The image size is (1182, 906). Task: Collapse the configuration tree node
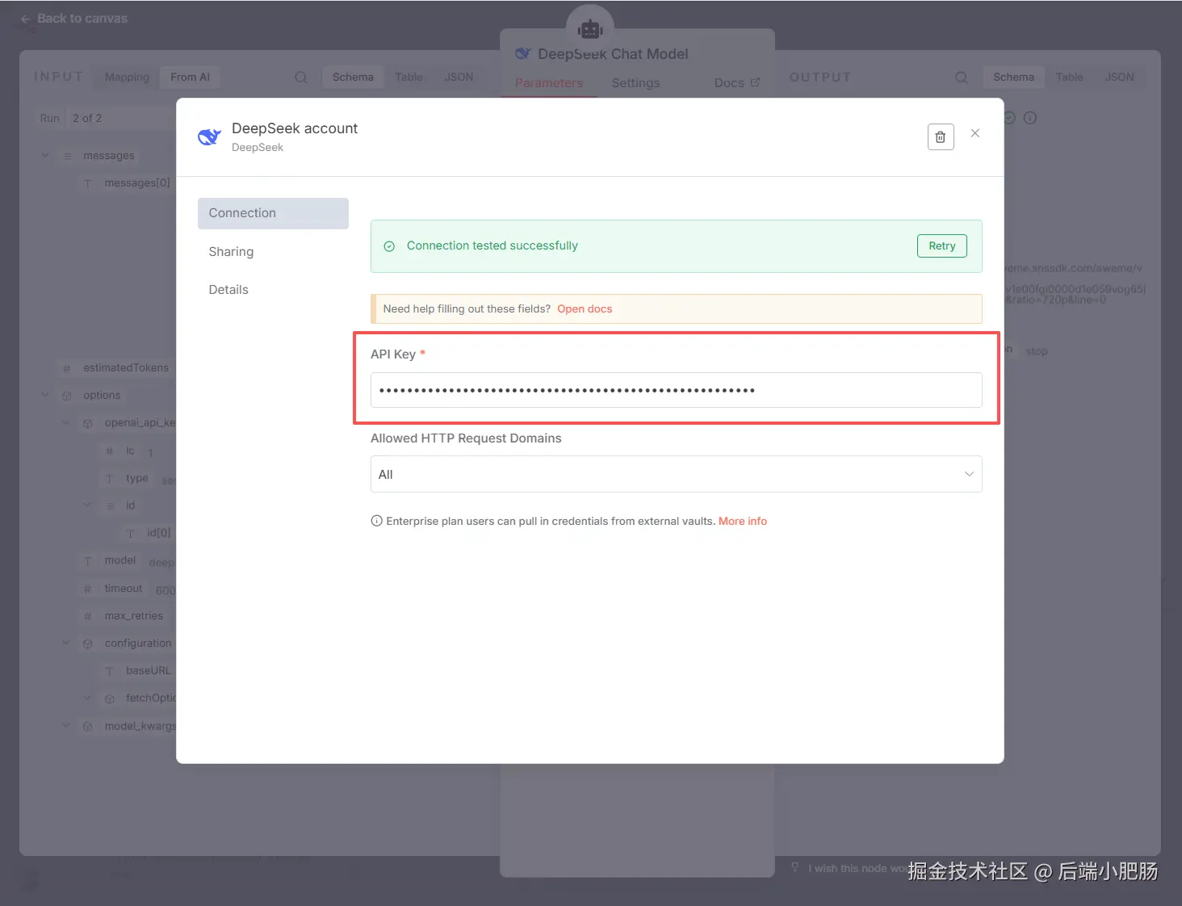pyautogui.click(x=66, y=643)
